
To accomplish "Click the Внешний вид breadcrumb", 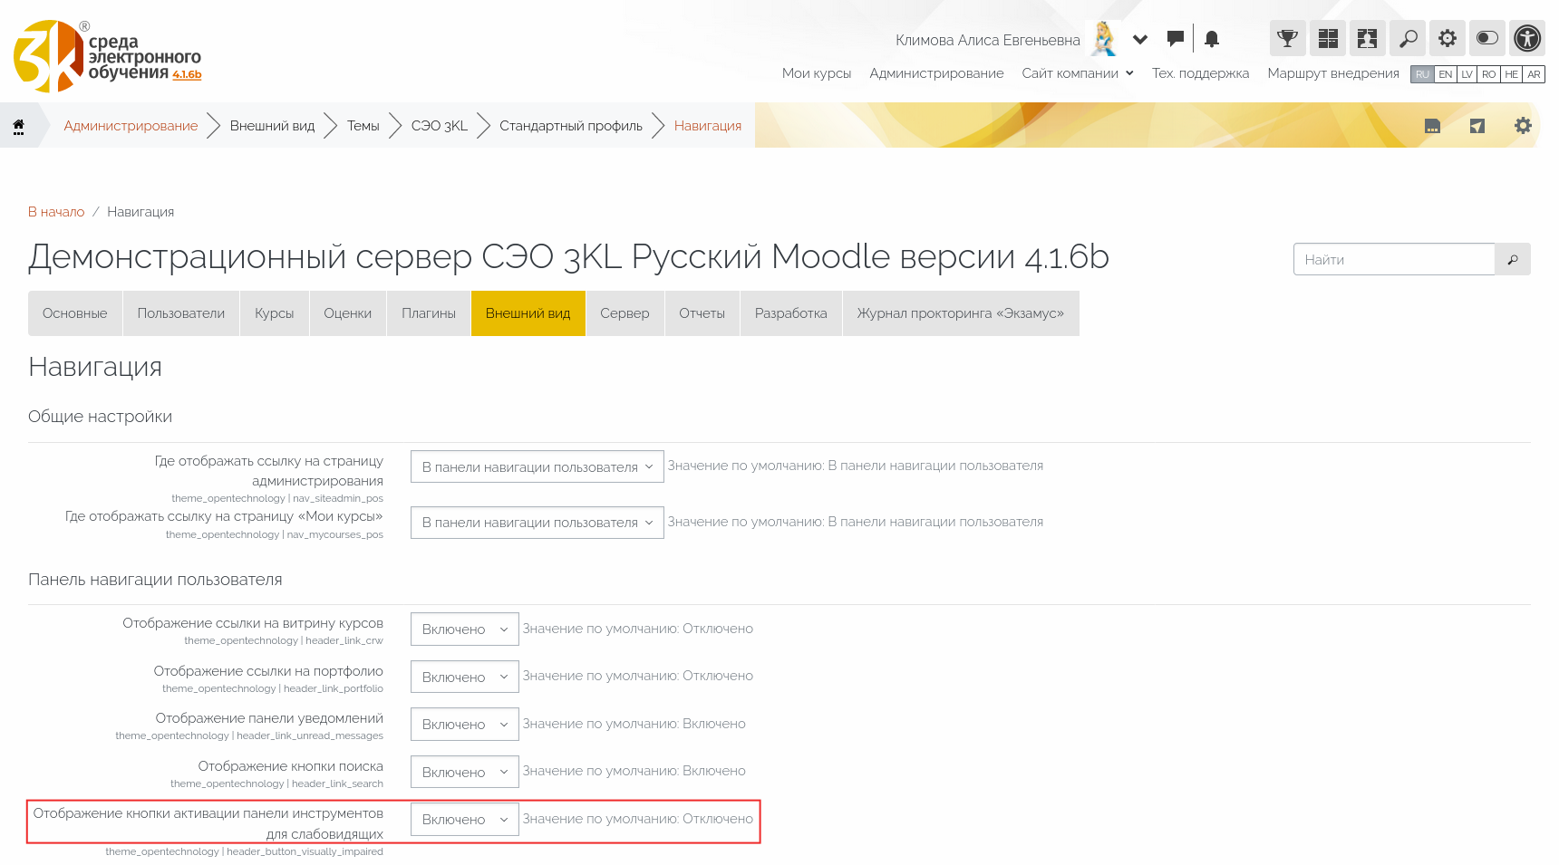I will pyautogui.click(x=272, y=126).
